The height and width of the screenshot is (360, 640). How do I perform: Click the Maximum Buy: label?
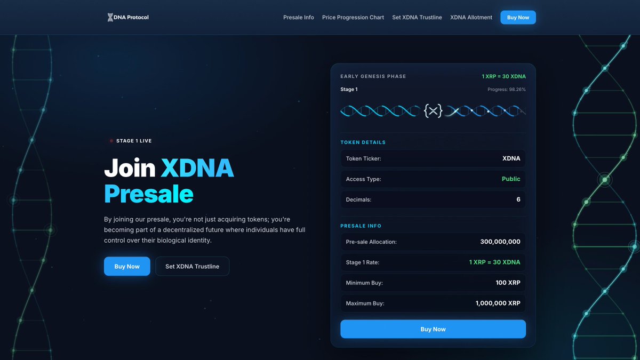[365, 303]
